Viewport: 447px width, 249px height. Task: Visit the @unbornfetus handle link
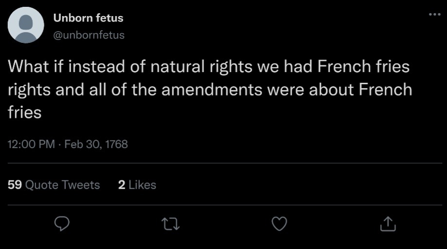(x=89, y=35)
